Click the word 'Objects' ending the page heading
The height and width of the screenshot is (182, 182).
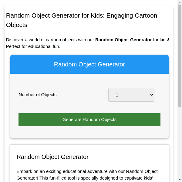tap(17, 25)
